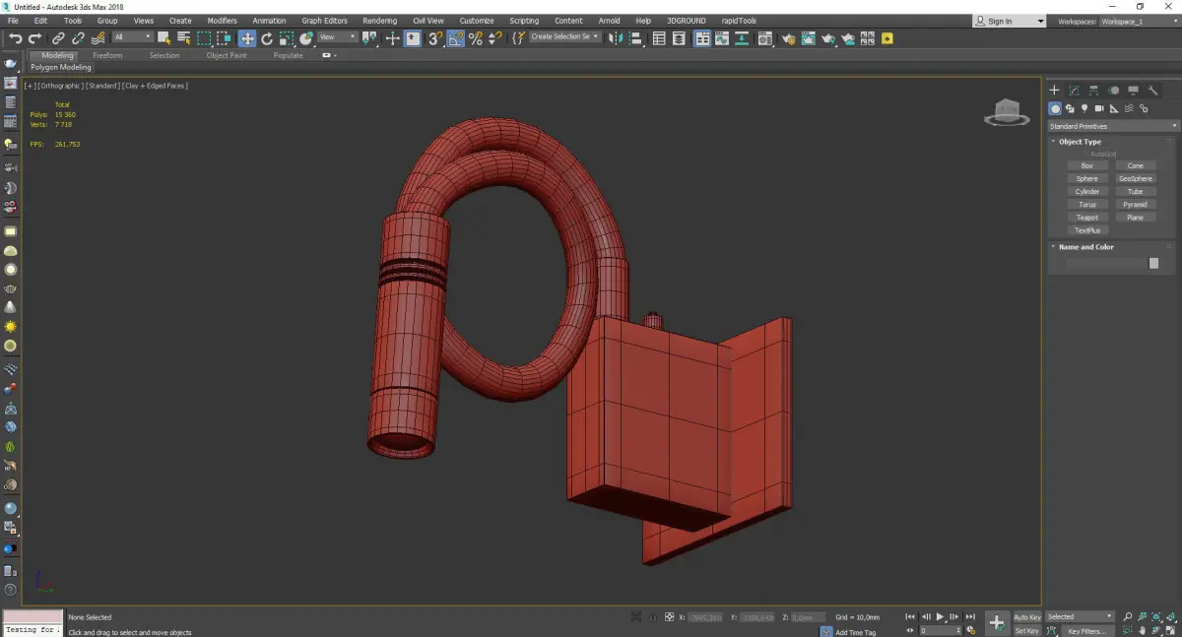Open the Standard Primitives category dropdown
This screenshot has height=637, width=1182.
point(1113,126)
